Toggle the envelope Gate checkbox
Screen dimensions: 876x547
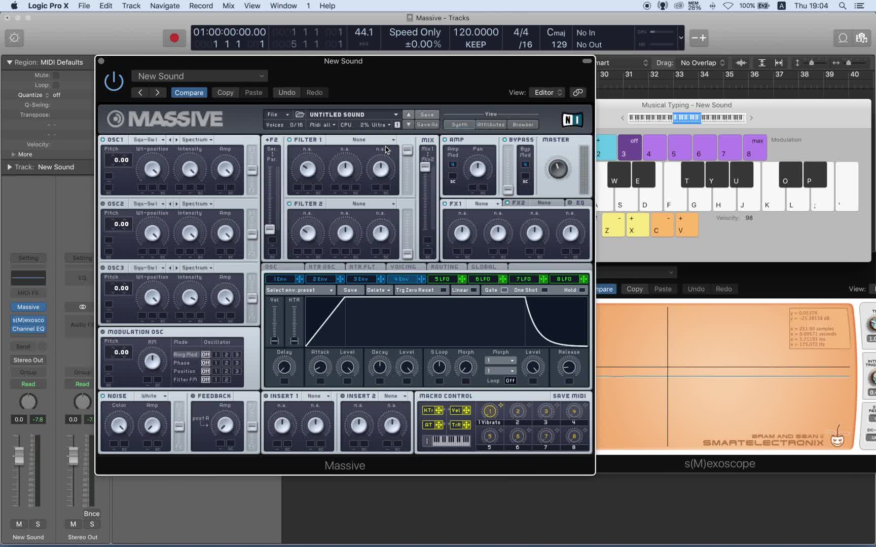tap(504, 290)
